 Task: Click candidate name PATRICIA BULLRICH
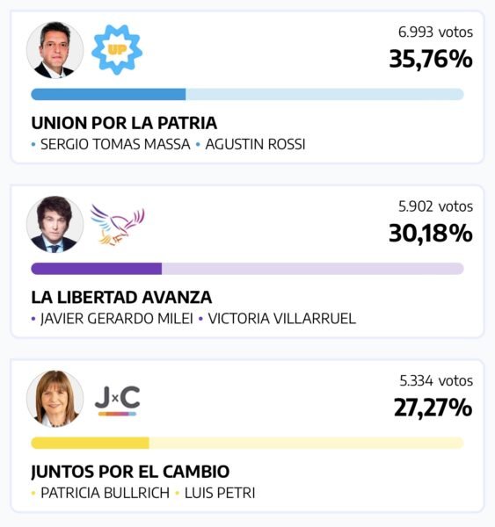click(105, 493)
